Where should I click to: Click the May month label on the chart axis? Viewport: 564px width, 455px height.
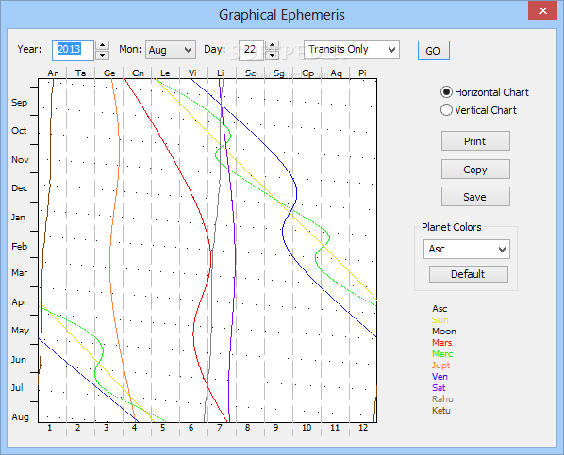pos(20,331)
